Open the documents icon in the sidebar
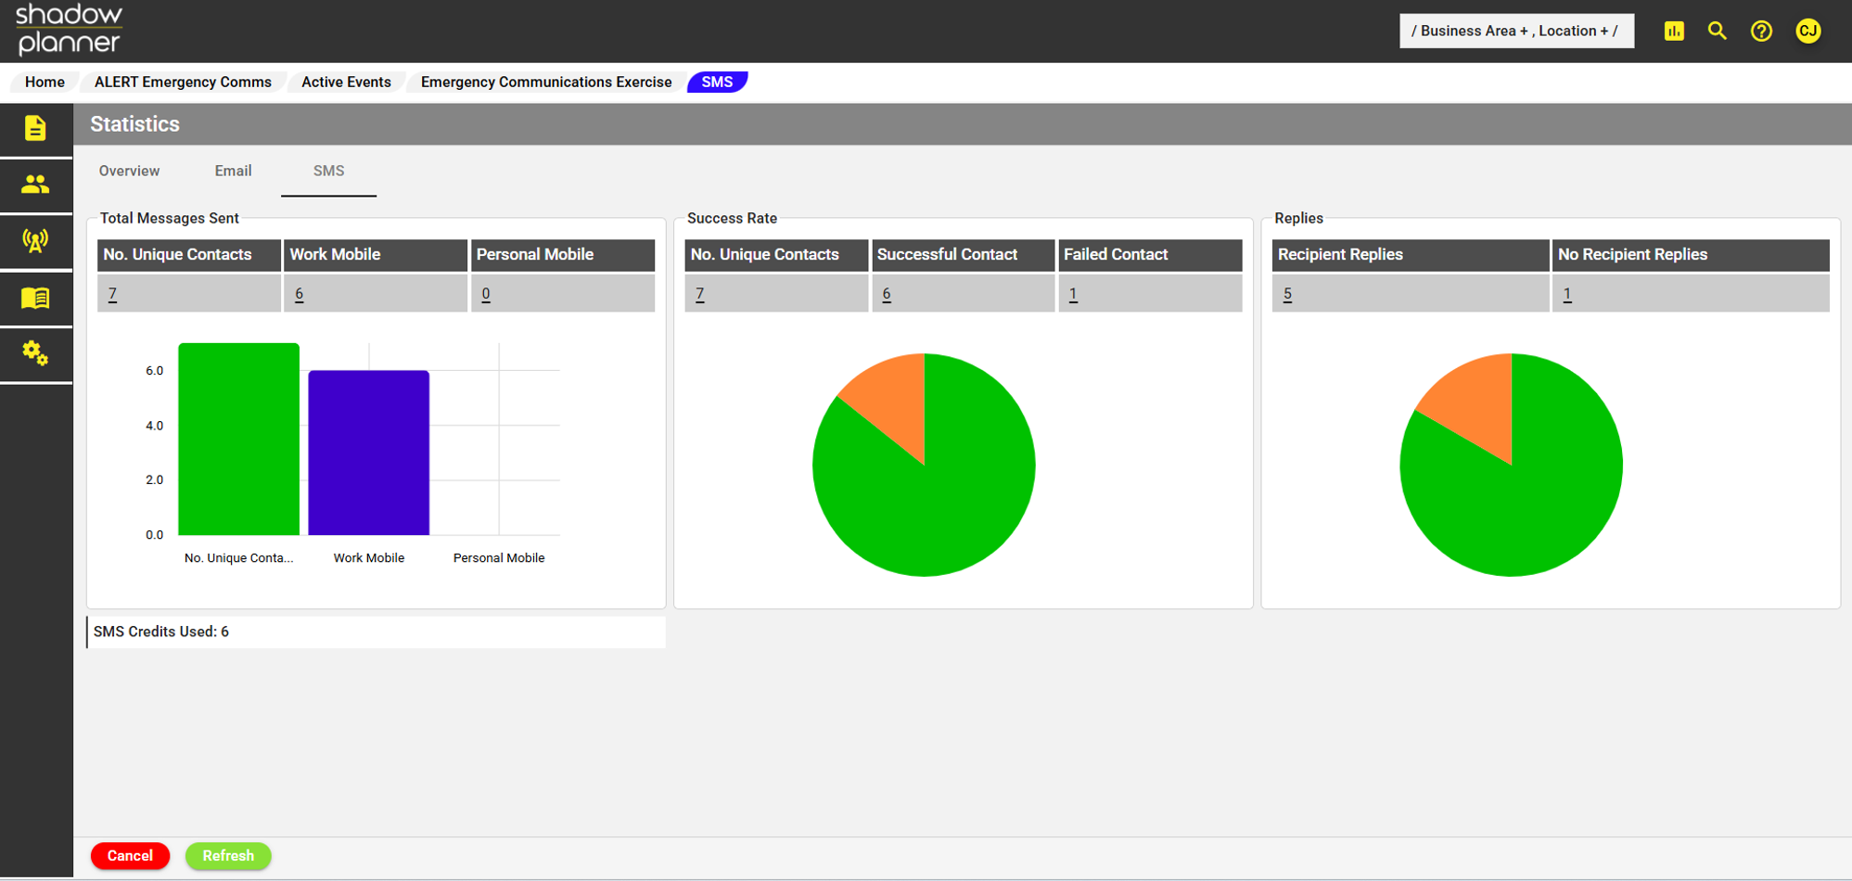This screenshot has width=1852, height=881. [x=35, y=128]
